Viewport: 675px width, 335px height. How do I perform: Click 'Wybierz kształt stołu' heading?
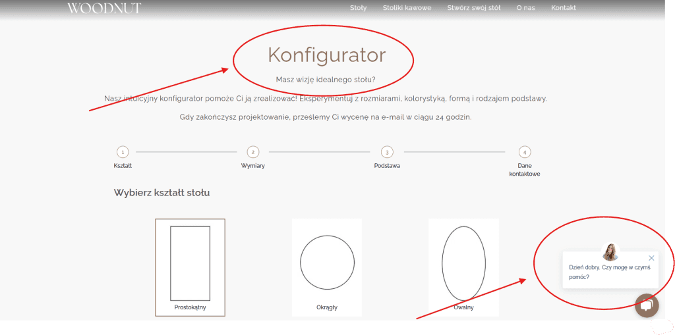click(161, 193)
